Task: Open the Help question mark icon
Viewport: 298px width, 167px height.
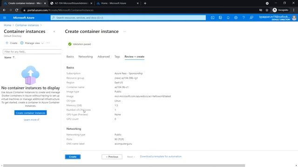Action: coord(244,18)
